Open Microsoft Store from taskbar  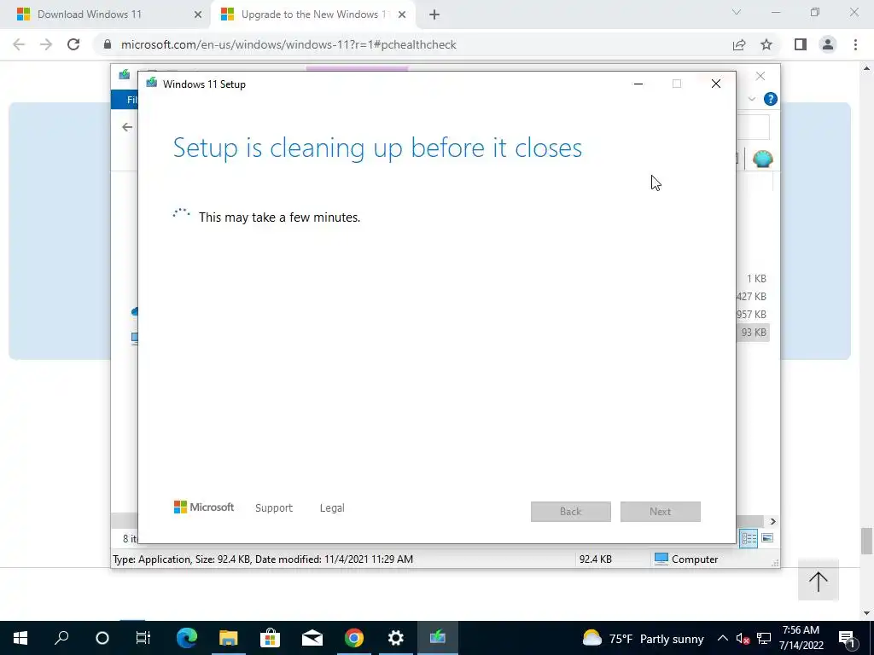coord(271,638)
